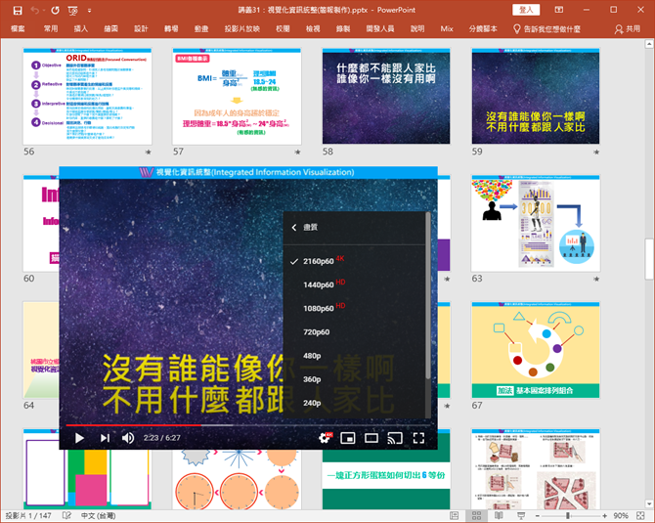Enter fullscreen video mode

pos(418,438)
